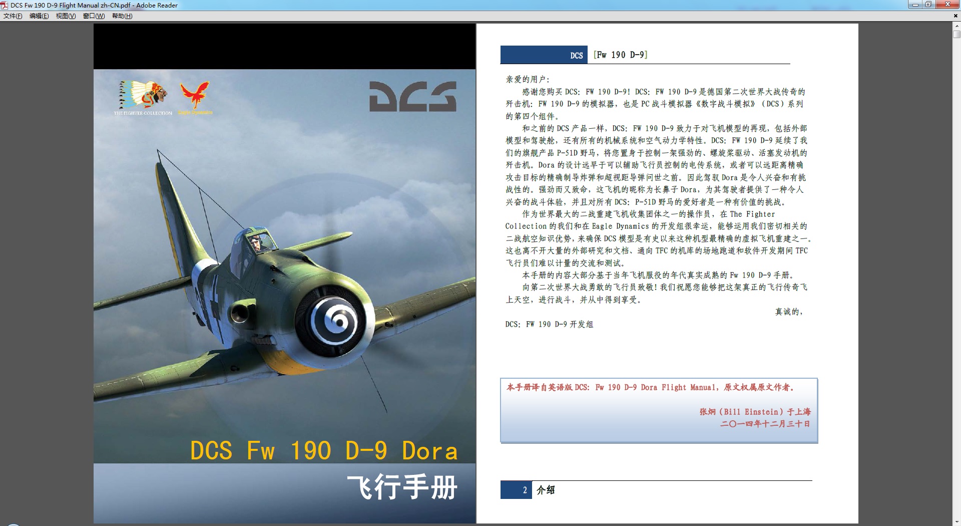Click the scrollbar down arrow at bottom
Viewport: 961px width, 526px height.
(x=956, y=522)
